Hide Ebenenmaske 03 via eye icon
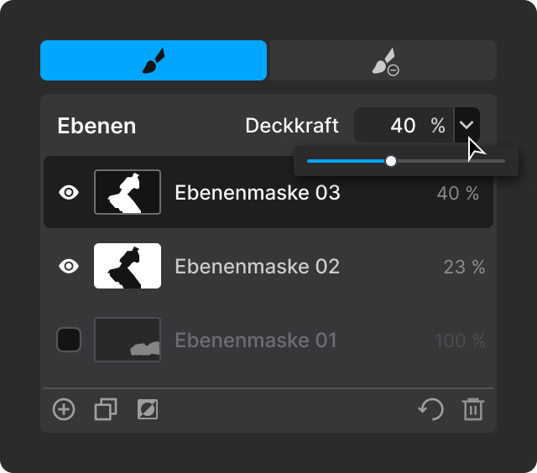Viewport: 537px width, 473px height. click(x=69, y=192)
